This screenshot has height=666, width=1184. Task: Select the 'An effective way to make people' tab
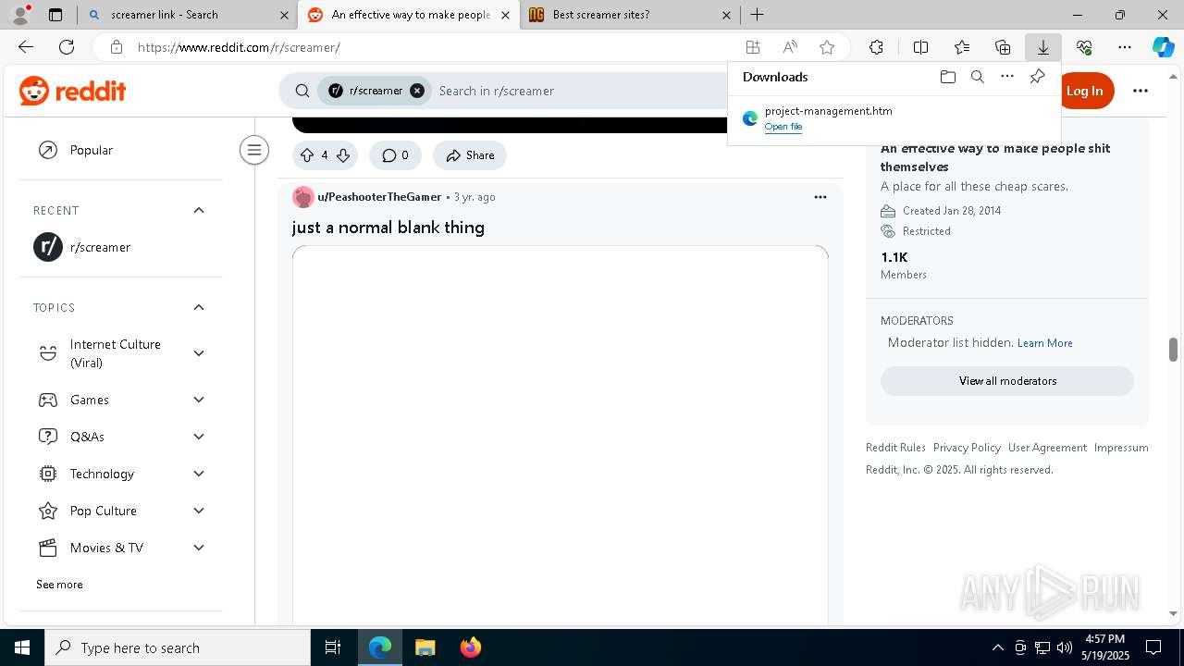click(x=408, y=15)
